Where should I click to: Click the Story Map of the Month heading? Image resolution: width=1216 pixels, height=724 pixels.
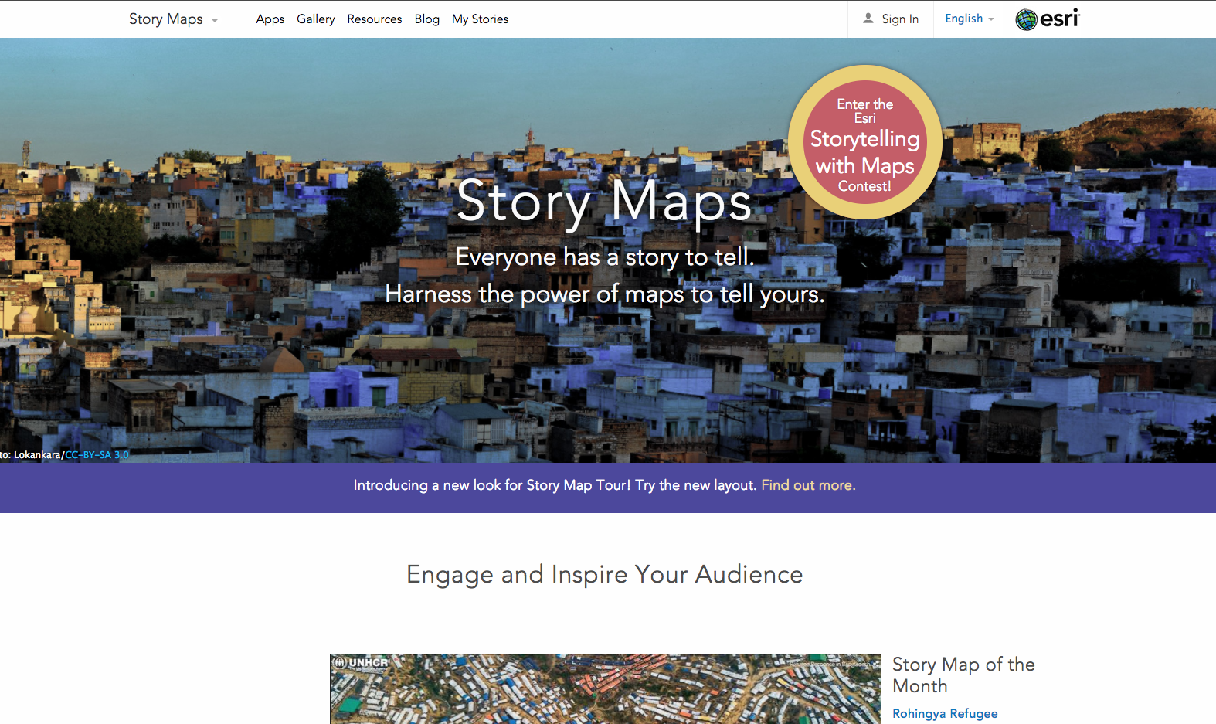[x=963, y=675]
